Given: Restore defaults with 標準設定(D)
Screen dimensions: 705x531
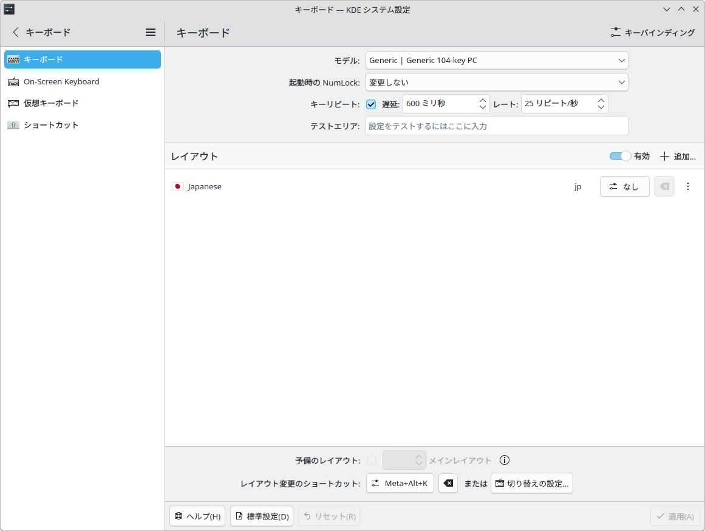Looking at the screenshot, I should (x=262, y=516).
